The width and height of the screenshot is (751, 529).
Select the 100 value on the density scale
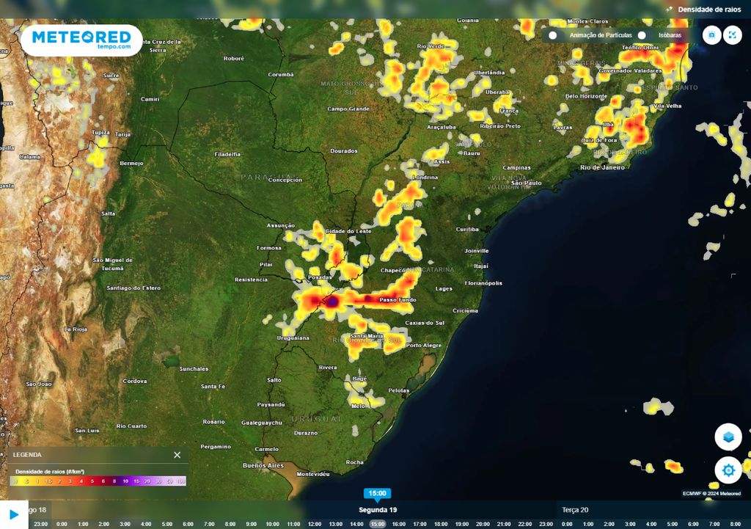[180, 481]
